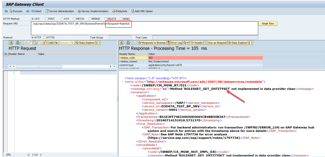Switch protocol to HTTPS
Screen dimensions: 325x157
point(44,37)
